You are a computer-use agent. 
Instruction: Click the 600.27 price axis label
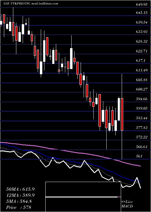tap(142, 89)
